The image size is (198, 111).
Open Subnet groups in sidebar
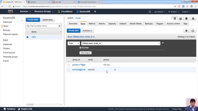pos(9,53)
